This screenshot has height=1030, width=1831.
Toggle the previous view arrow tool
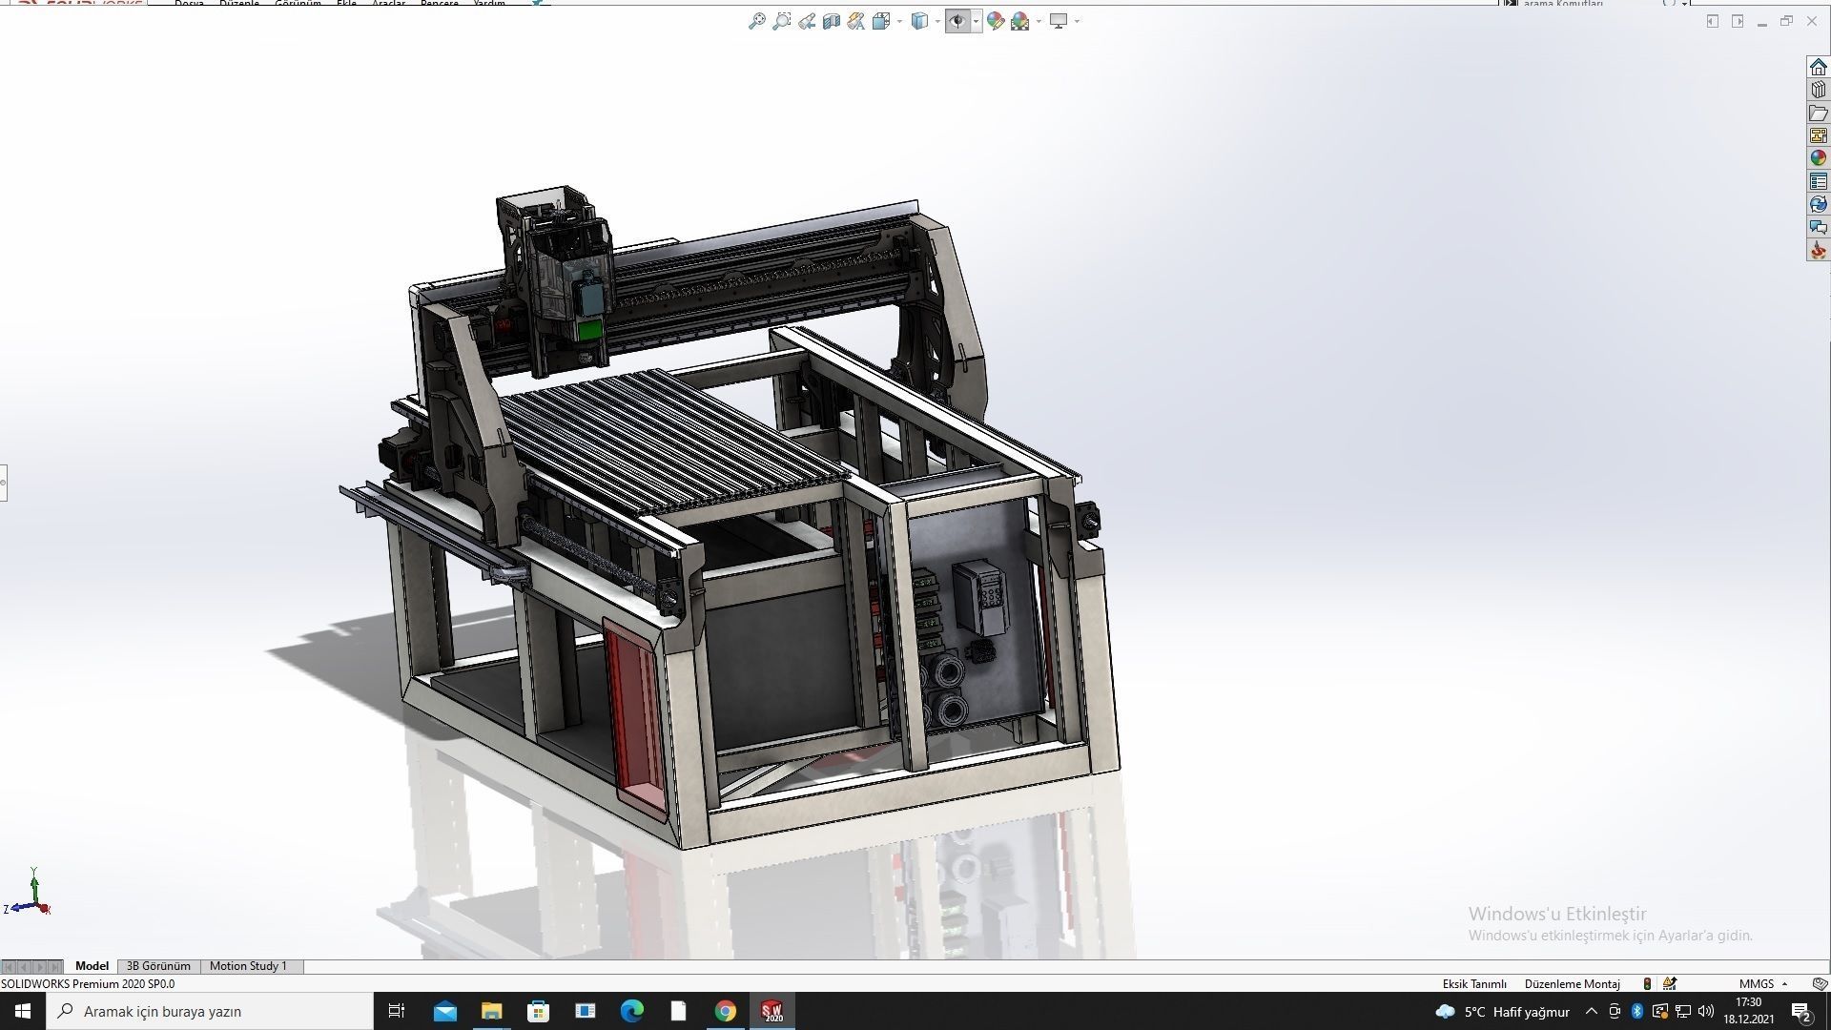(807, 21)
